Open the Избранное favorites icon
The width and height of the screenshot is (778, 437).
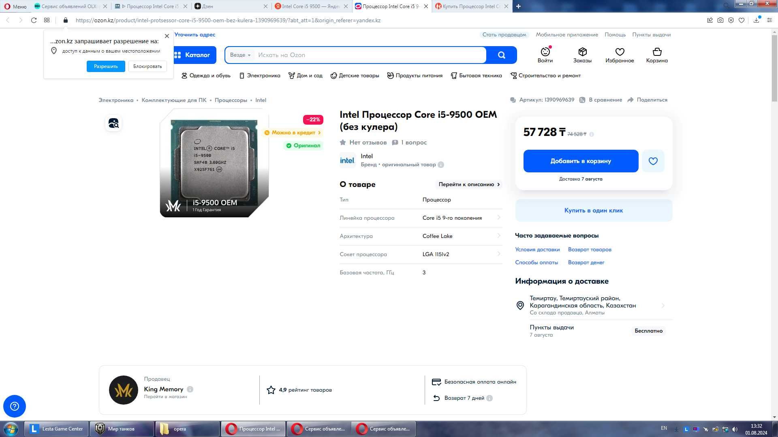[x=620, y=55]
